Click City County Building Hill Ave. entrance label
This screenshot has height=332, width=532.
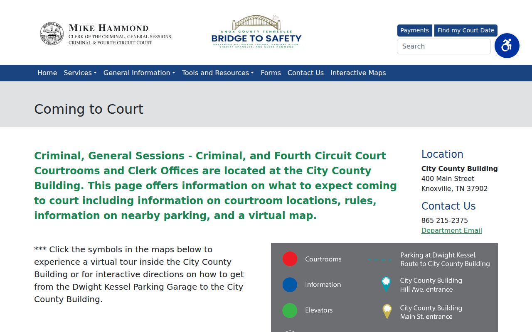pyautogui.click(x=431, y=285)
